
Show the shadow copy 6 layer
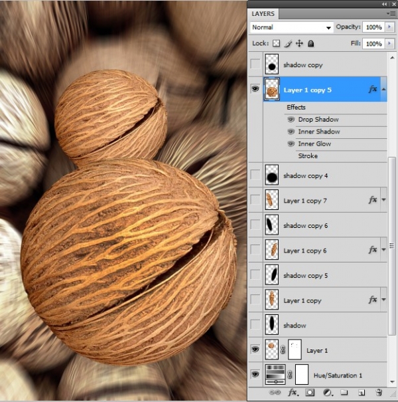(x=255, y=225)
